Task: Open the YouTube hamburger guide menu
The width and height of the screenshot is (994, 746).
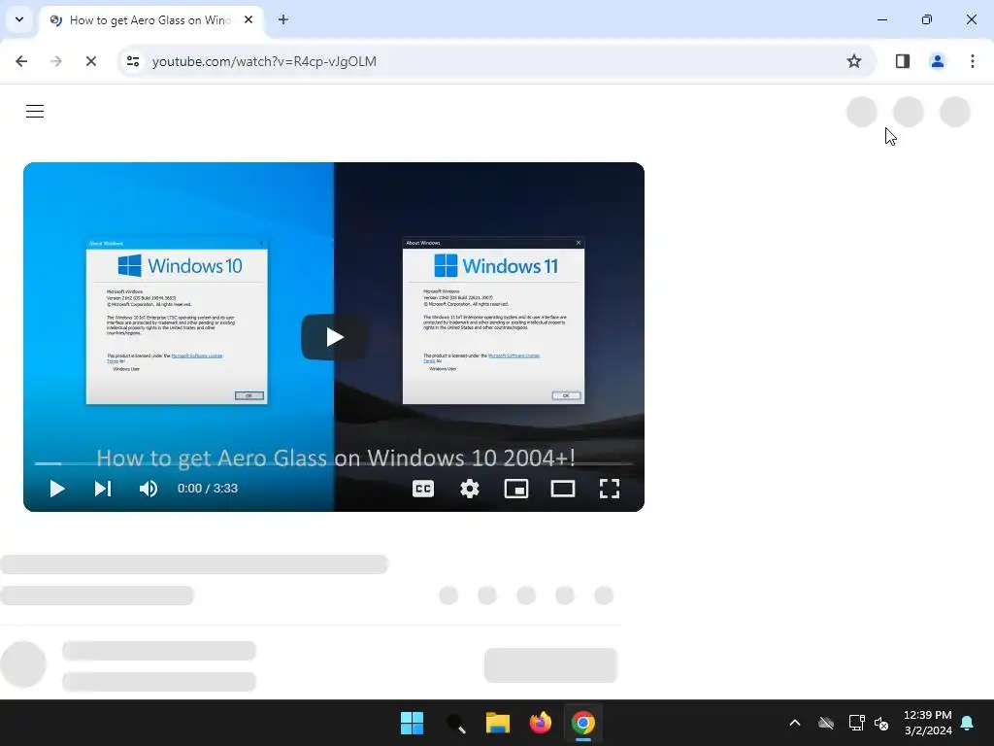Action: 35,111
